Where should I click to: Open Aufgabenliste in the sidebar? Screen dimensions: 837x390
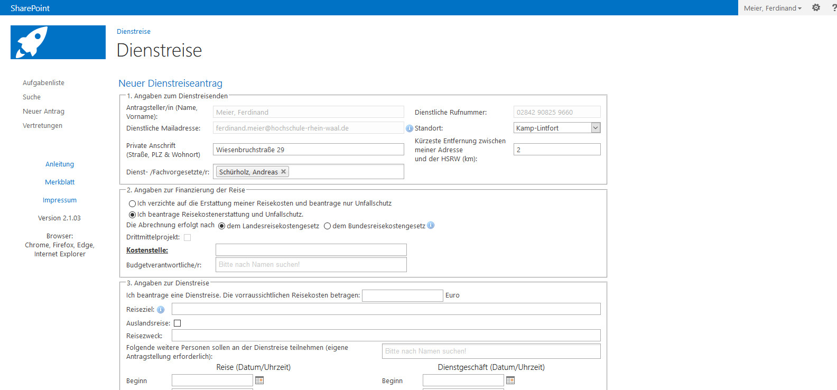point(43,83)
